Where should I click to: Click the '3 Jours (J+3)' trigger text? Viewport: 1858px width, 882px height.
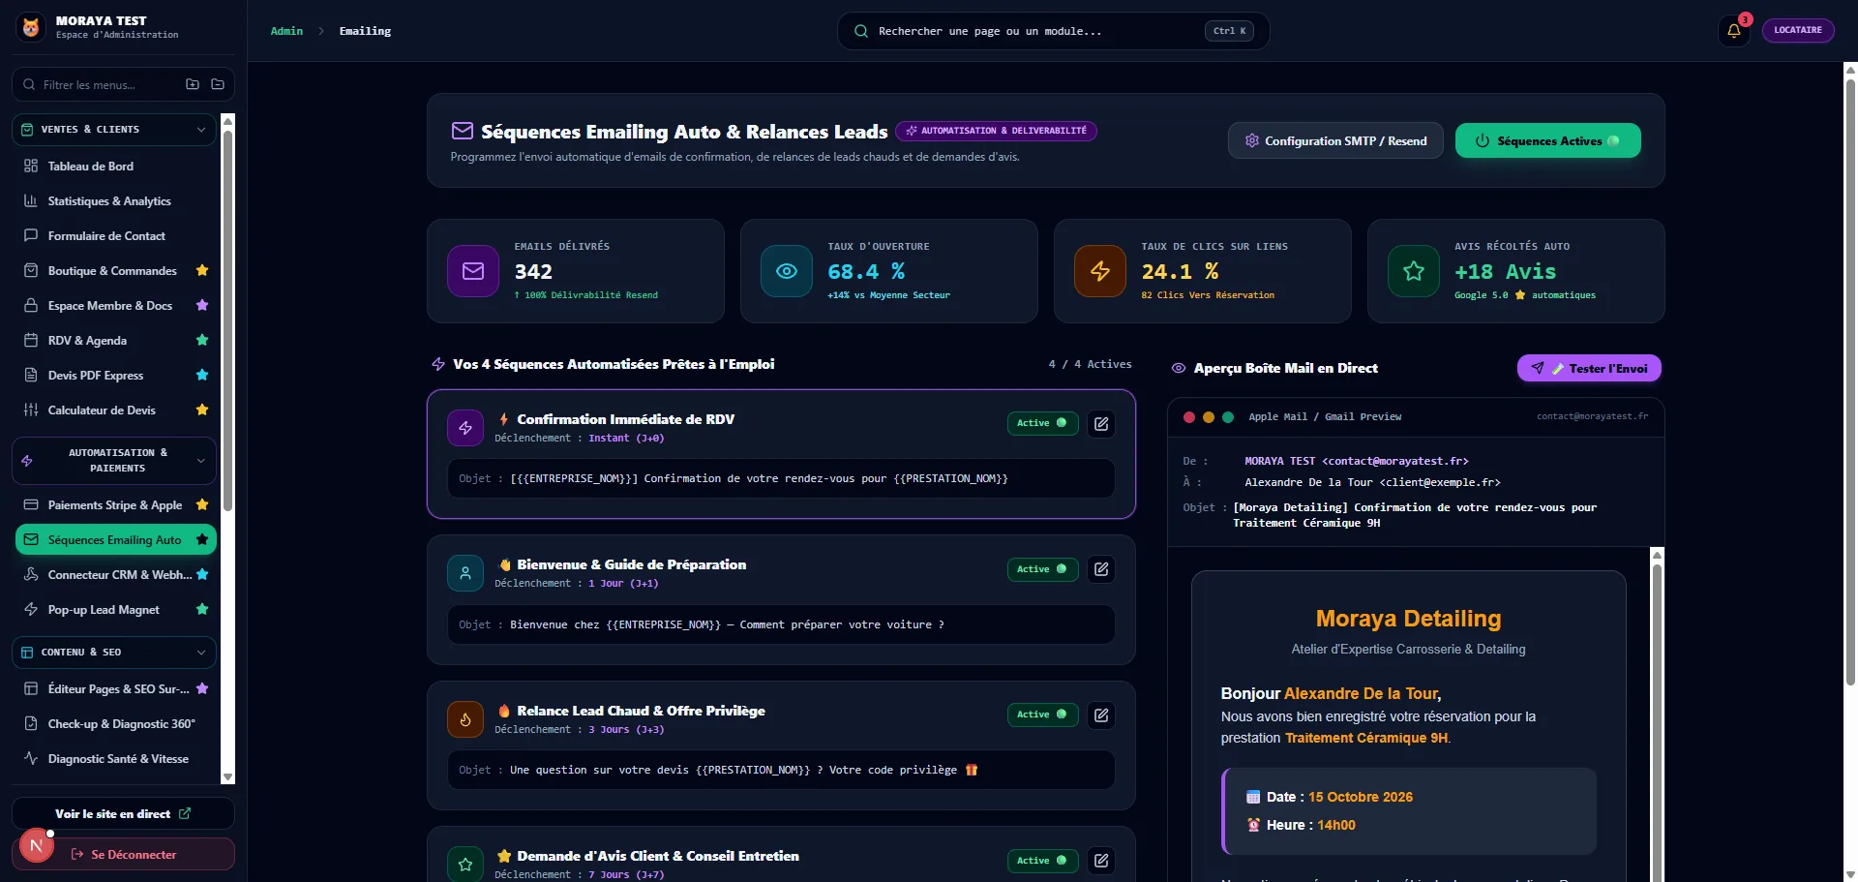pos(626,729)
